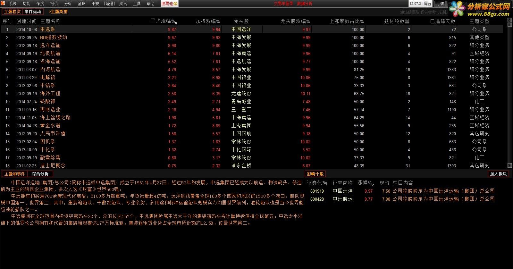513x269 pixels.
Task: Open the 帮助 menu
Action: [151, 4]
